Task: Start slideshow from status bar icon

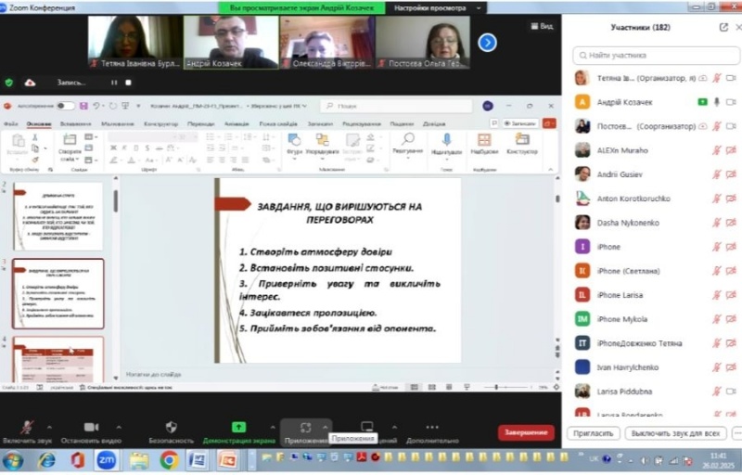Action: [x=467, y=387]
